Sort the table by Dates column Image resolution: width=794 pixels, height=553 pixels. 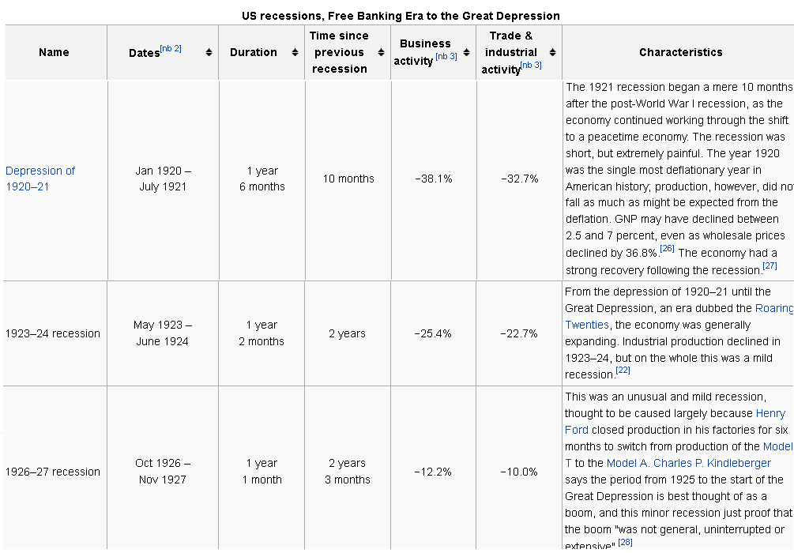(208, 52)
